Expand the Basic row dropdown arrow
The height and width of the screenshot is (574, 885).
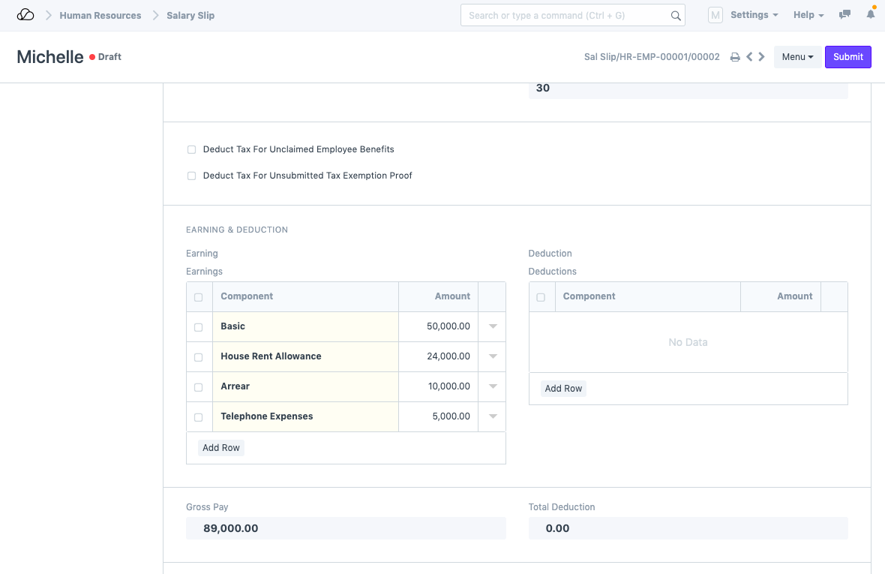point(493,326)
